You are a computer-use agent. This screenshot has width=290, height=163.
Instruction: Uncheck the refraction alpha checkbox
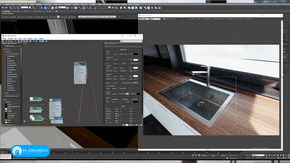point(127,76)
